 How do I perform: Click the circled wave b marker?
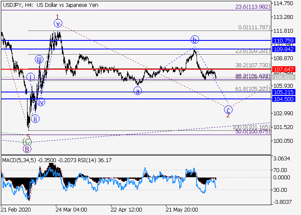coord(195,40)
